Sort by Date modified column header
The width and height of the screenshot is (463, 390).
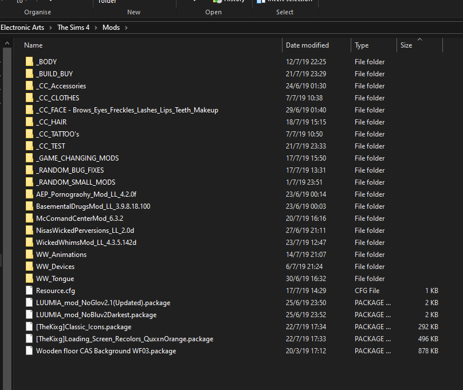pos(307,45)
